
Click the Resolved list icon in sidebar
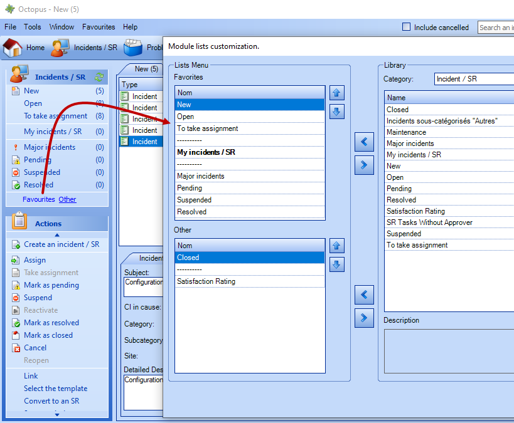pos(16,185)
